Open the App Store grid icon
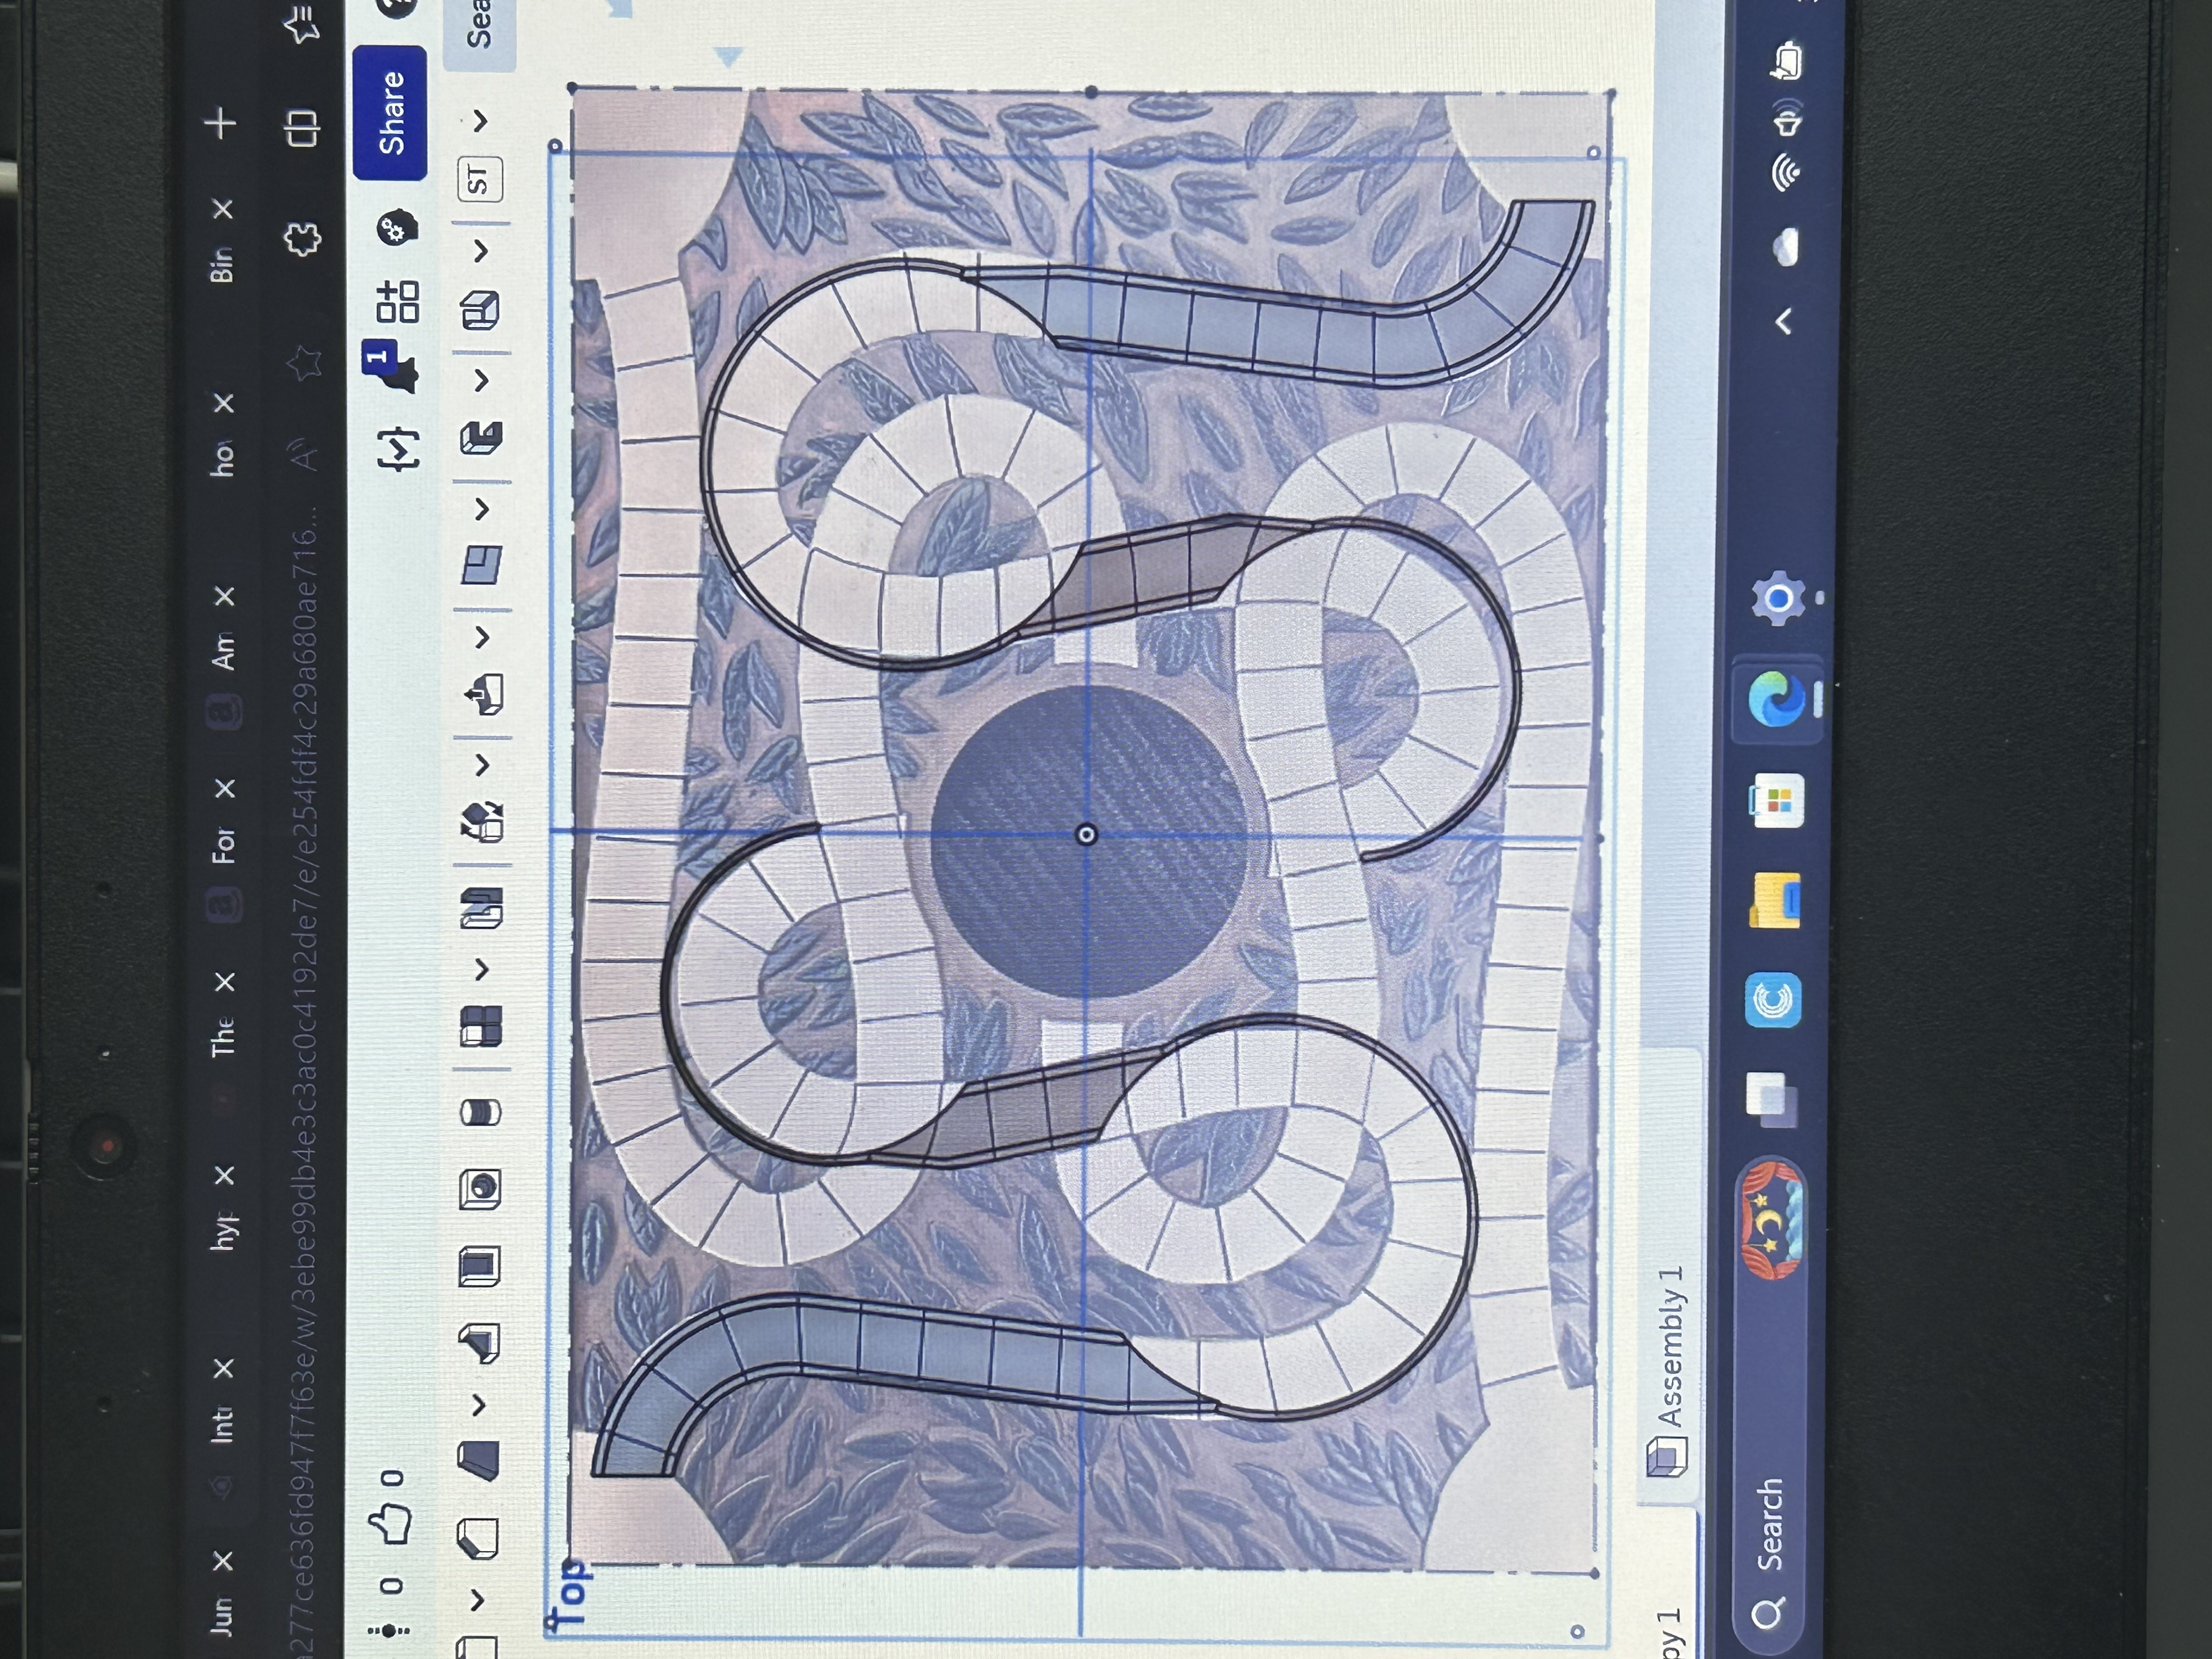Screen dimensions: 2212x1659 (x=398, y=301)
